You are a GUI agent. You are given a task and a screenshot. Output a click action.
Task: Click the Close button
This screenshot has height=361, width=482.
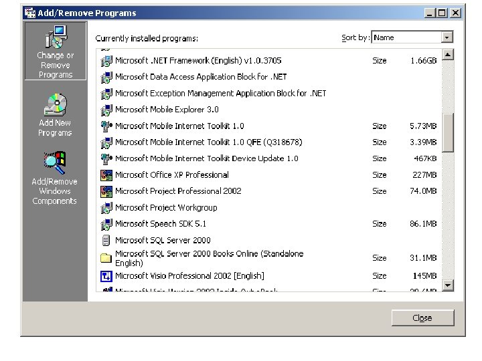coord(422,318)
